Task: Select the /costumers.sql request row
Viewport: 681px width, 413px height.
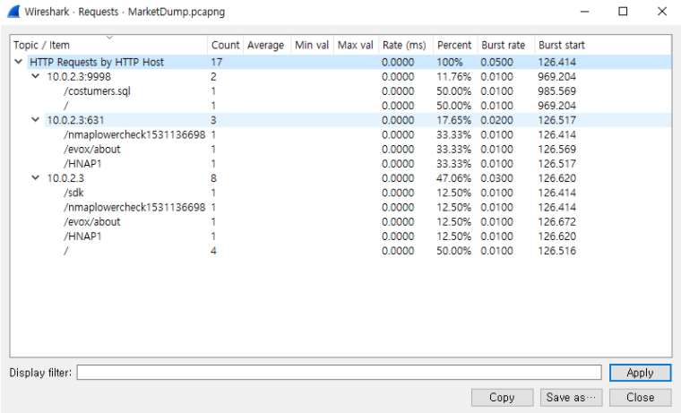Action: [340, 91]
